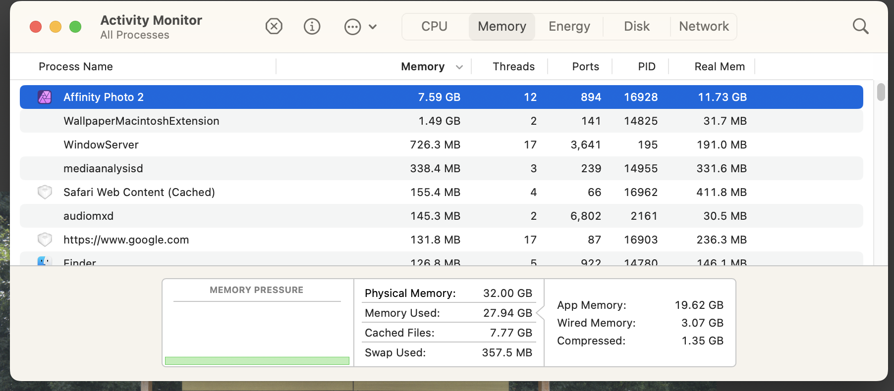Click the App Memory 19.62 GB value

(699, 305)
